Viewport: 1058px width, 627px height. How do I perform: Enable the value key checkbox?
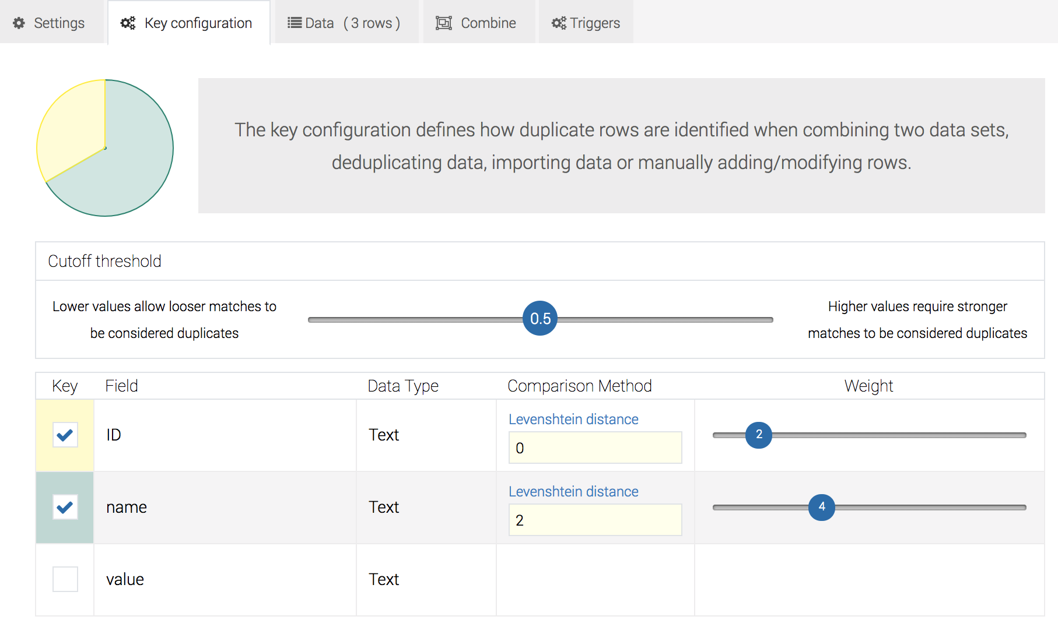click(65, 579)
